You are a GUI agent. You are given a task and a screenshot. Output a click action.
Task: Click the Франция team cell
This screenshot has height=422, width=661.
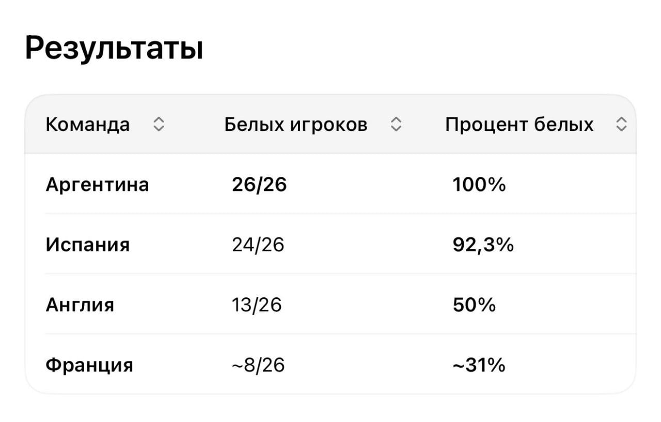(89, 366)
